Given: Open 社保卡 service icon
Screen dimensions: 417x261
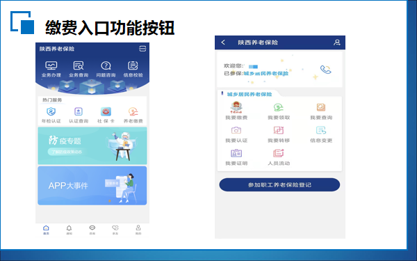Looking at the screenshot, I should tap(106, 115).
